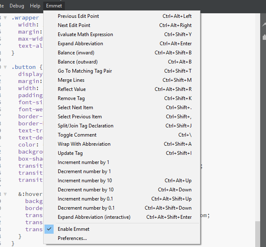This screenshot has height=247, width=266.
Task: Choose Wrap With Abbreviation
Action: point(84,144)
